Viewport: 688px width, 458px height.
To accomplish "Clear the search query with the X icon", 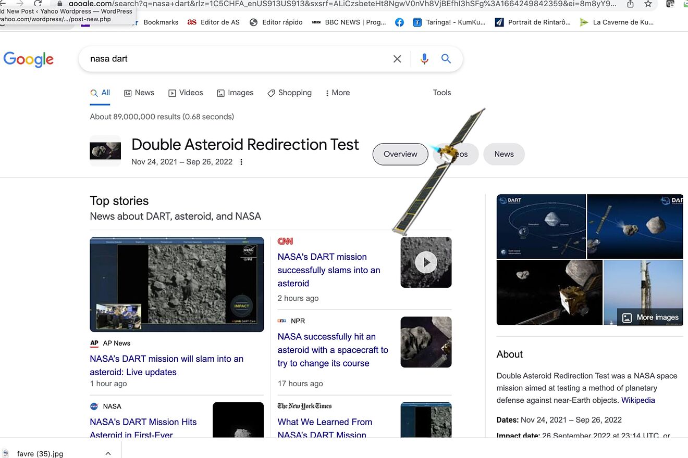I will click(397, 59).
